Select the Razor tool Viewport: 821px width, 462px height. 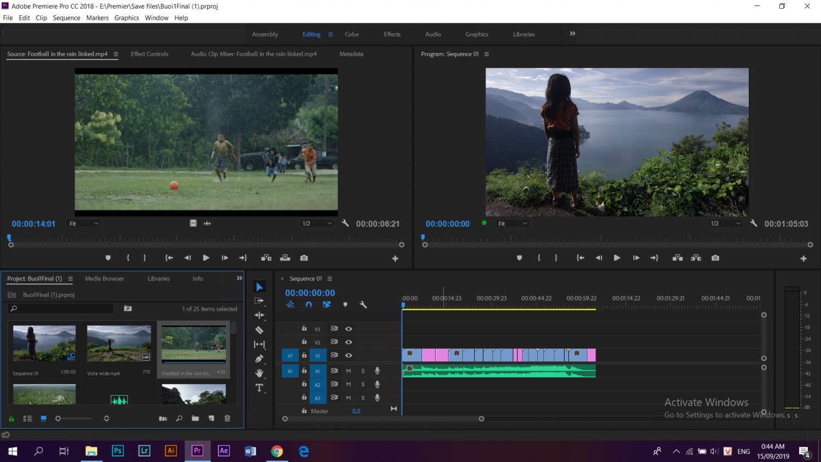(x=259, y=330)
